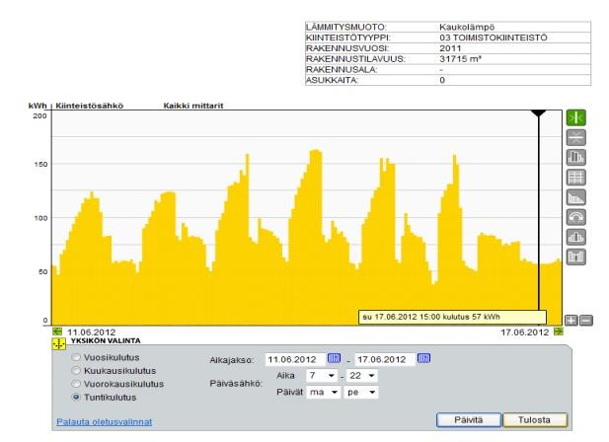Zoom in with the plus button
The height and width of the screenshot is (442, 609).
click(x=571, y=321)
